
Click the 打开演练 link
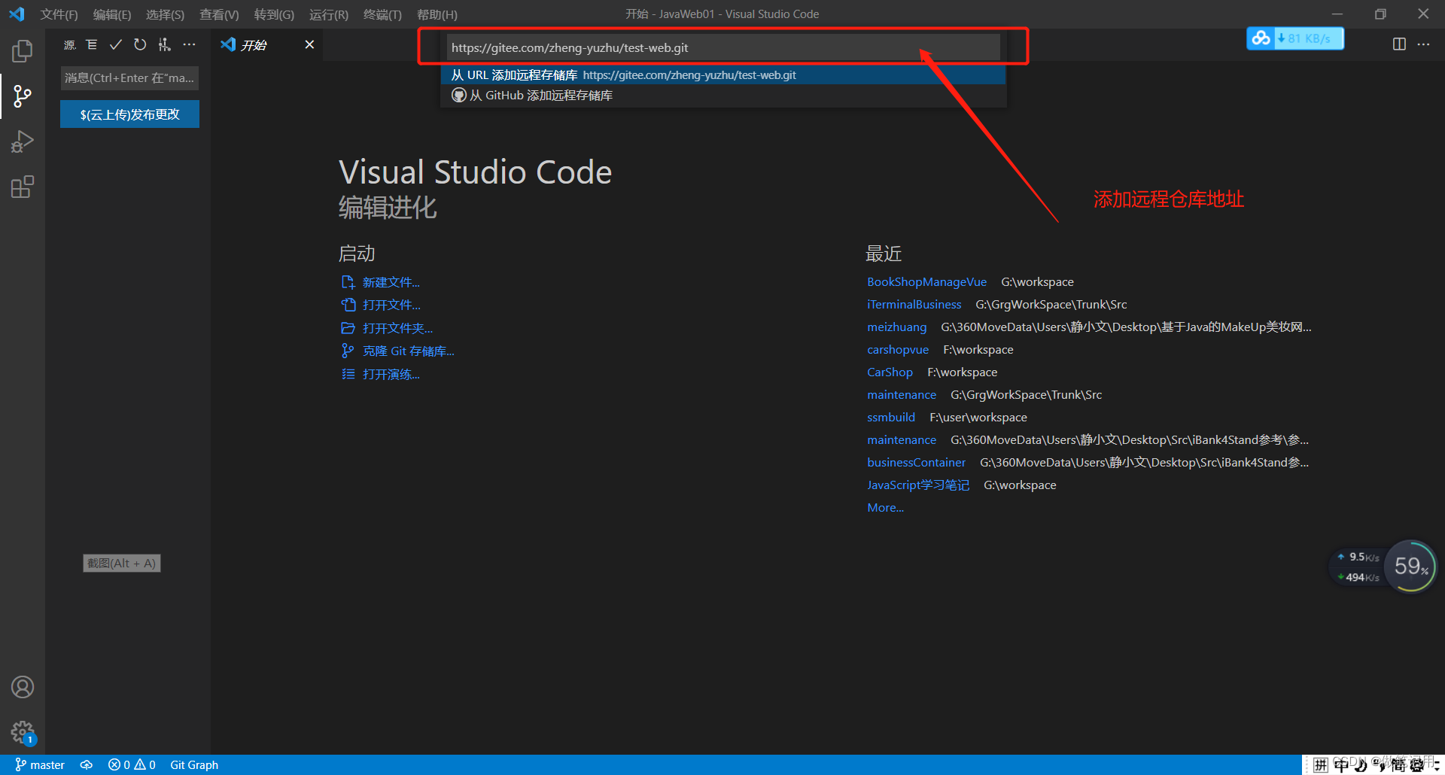point(391,374)
